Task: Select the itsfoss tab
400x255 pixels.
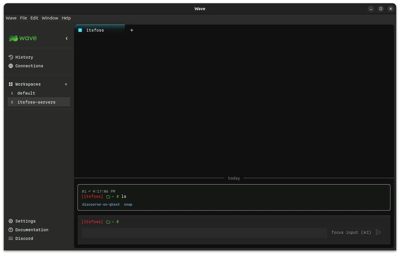Action: tap(95, 30)
